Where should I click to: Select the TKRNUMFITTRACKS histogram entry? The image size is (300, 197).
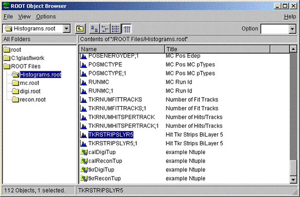pyautogui.click(x=115, y=100)
